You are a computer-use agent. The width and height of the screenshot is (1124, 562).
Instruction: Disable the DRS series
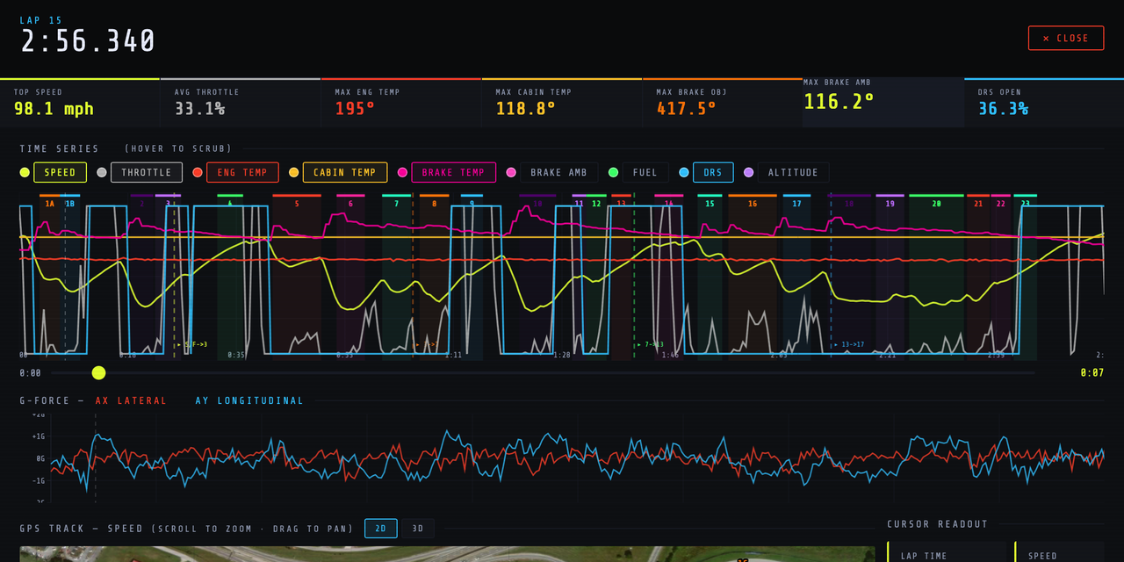(x=713, y=172)
